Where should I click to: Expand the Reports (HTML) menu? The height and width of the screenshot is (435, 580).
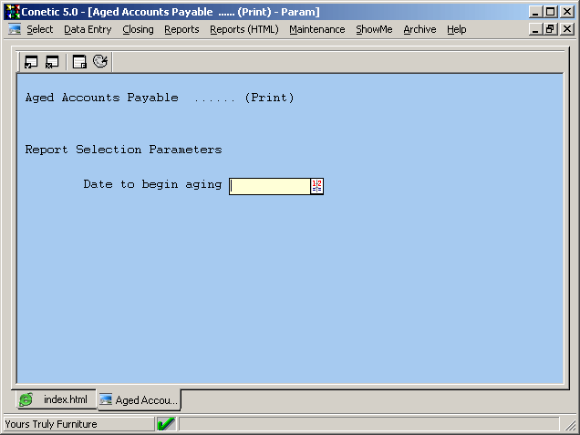click(243, 29)
